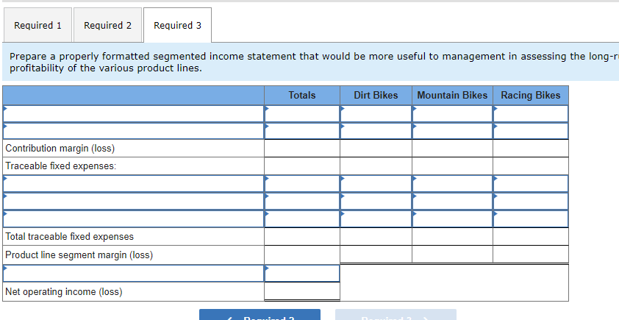Click the Traceable fixed expenses: label
Screen dimensions: 619x320
click(61, 166)
